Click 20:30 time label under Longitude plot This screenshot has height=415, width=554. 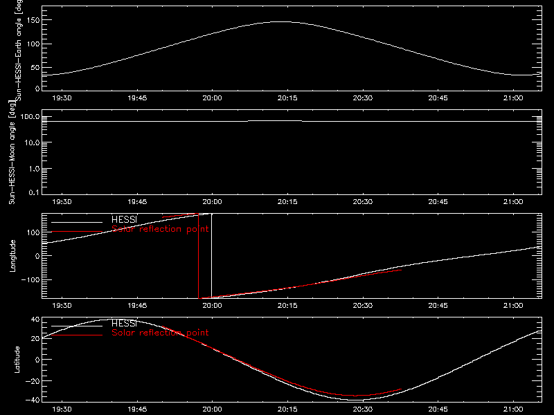(362, 306)
